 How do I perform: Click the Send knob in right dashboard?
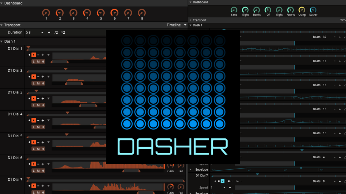(234, 10)
